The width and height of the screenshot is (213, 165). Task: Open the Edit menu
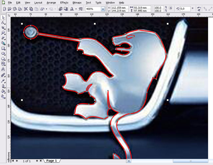point(18,3)
